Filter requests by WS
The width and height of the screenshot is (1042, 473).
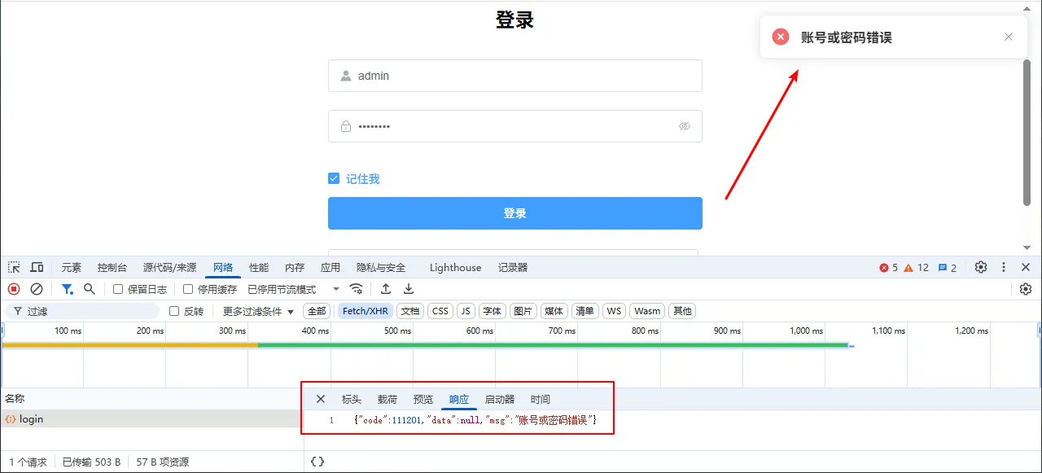(614, 311)
